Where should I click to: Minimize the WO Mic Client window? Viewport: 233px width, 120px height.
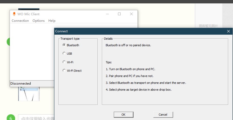108,14
